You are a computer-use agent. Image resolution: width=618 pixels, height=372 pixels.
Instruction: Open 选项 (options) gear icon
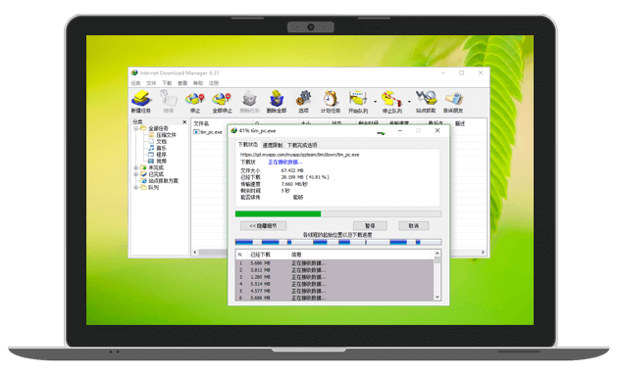[303, 102]
